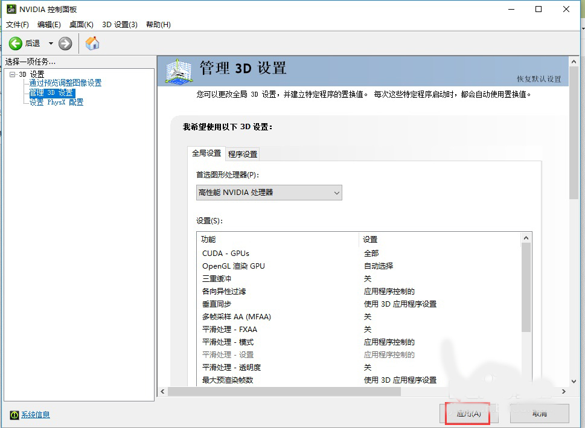585x428 pixels.
Task: Click the 设置 column header
Action: pyautogui.click(x=439, y=240)
